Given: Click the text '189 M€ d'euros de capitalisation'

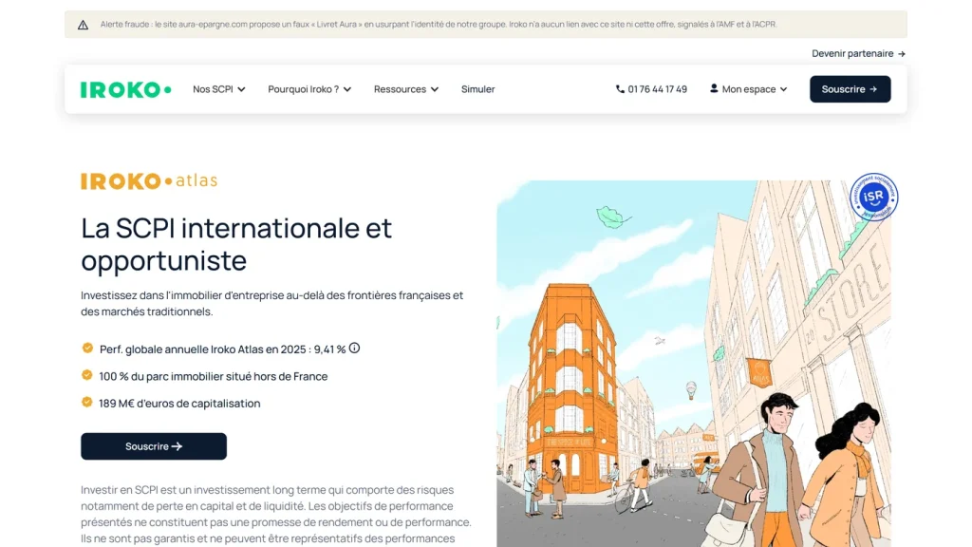Looking at the screenshot, I should (x=179, y=404).
